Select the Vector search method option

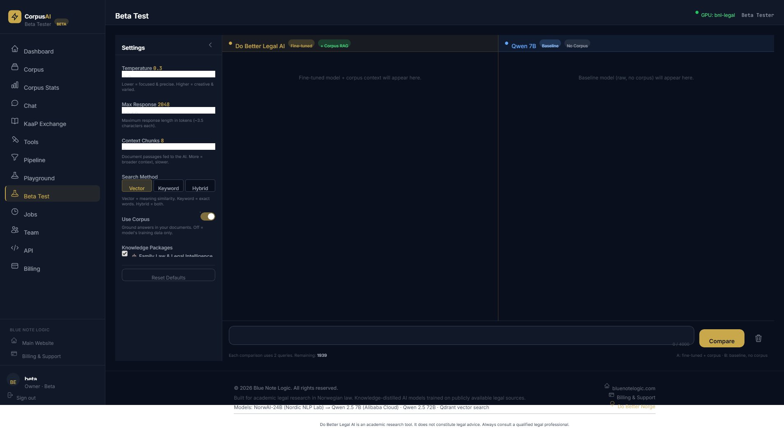(137, 186)
